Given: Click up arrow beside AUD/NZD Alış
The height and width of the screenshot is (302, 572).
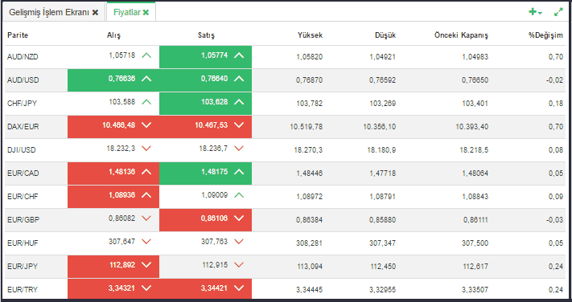Looking at the screenshot, I should click(x=146, y=55).
